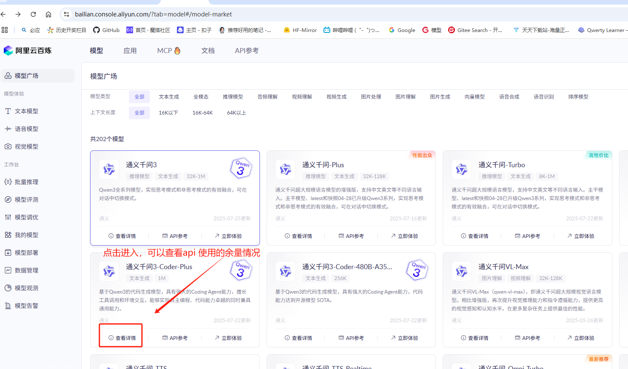
Task: Open API参考 for 通义千问-Plus
Action: pos(351,236)
